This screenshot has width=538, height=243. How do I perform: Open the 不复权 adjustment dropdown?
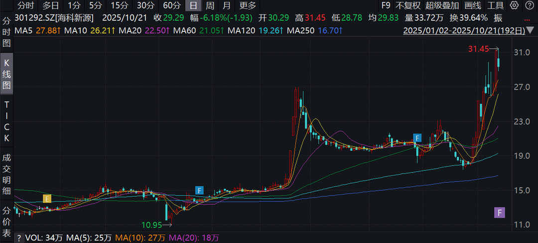tap(407, 5)
